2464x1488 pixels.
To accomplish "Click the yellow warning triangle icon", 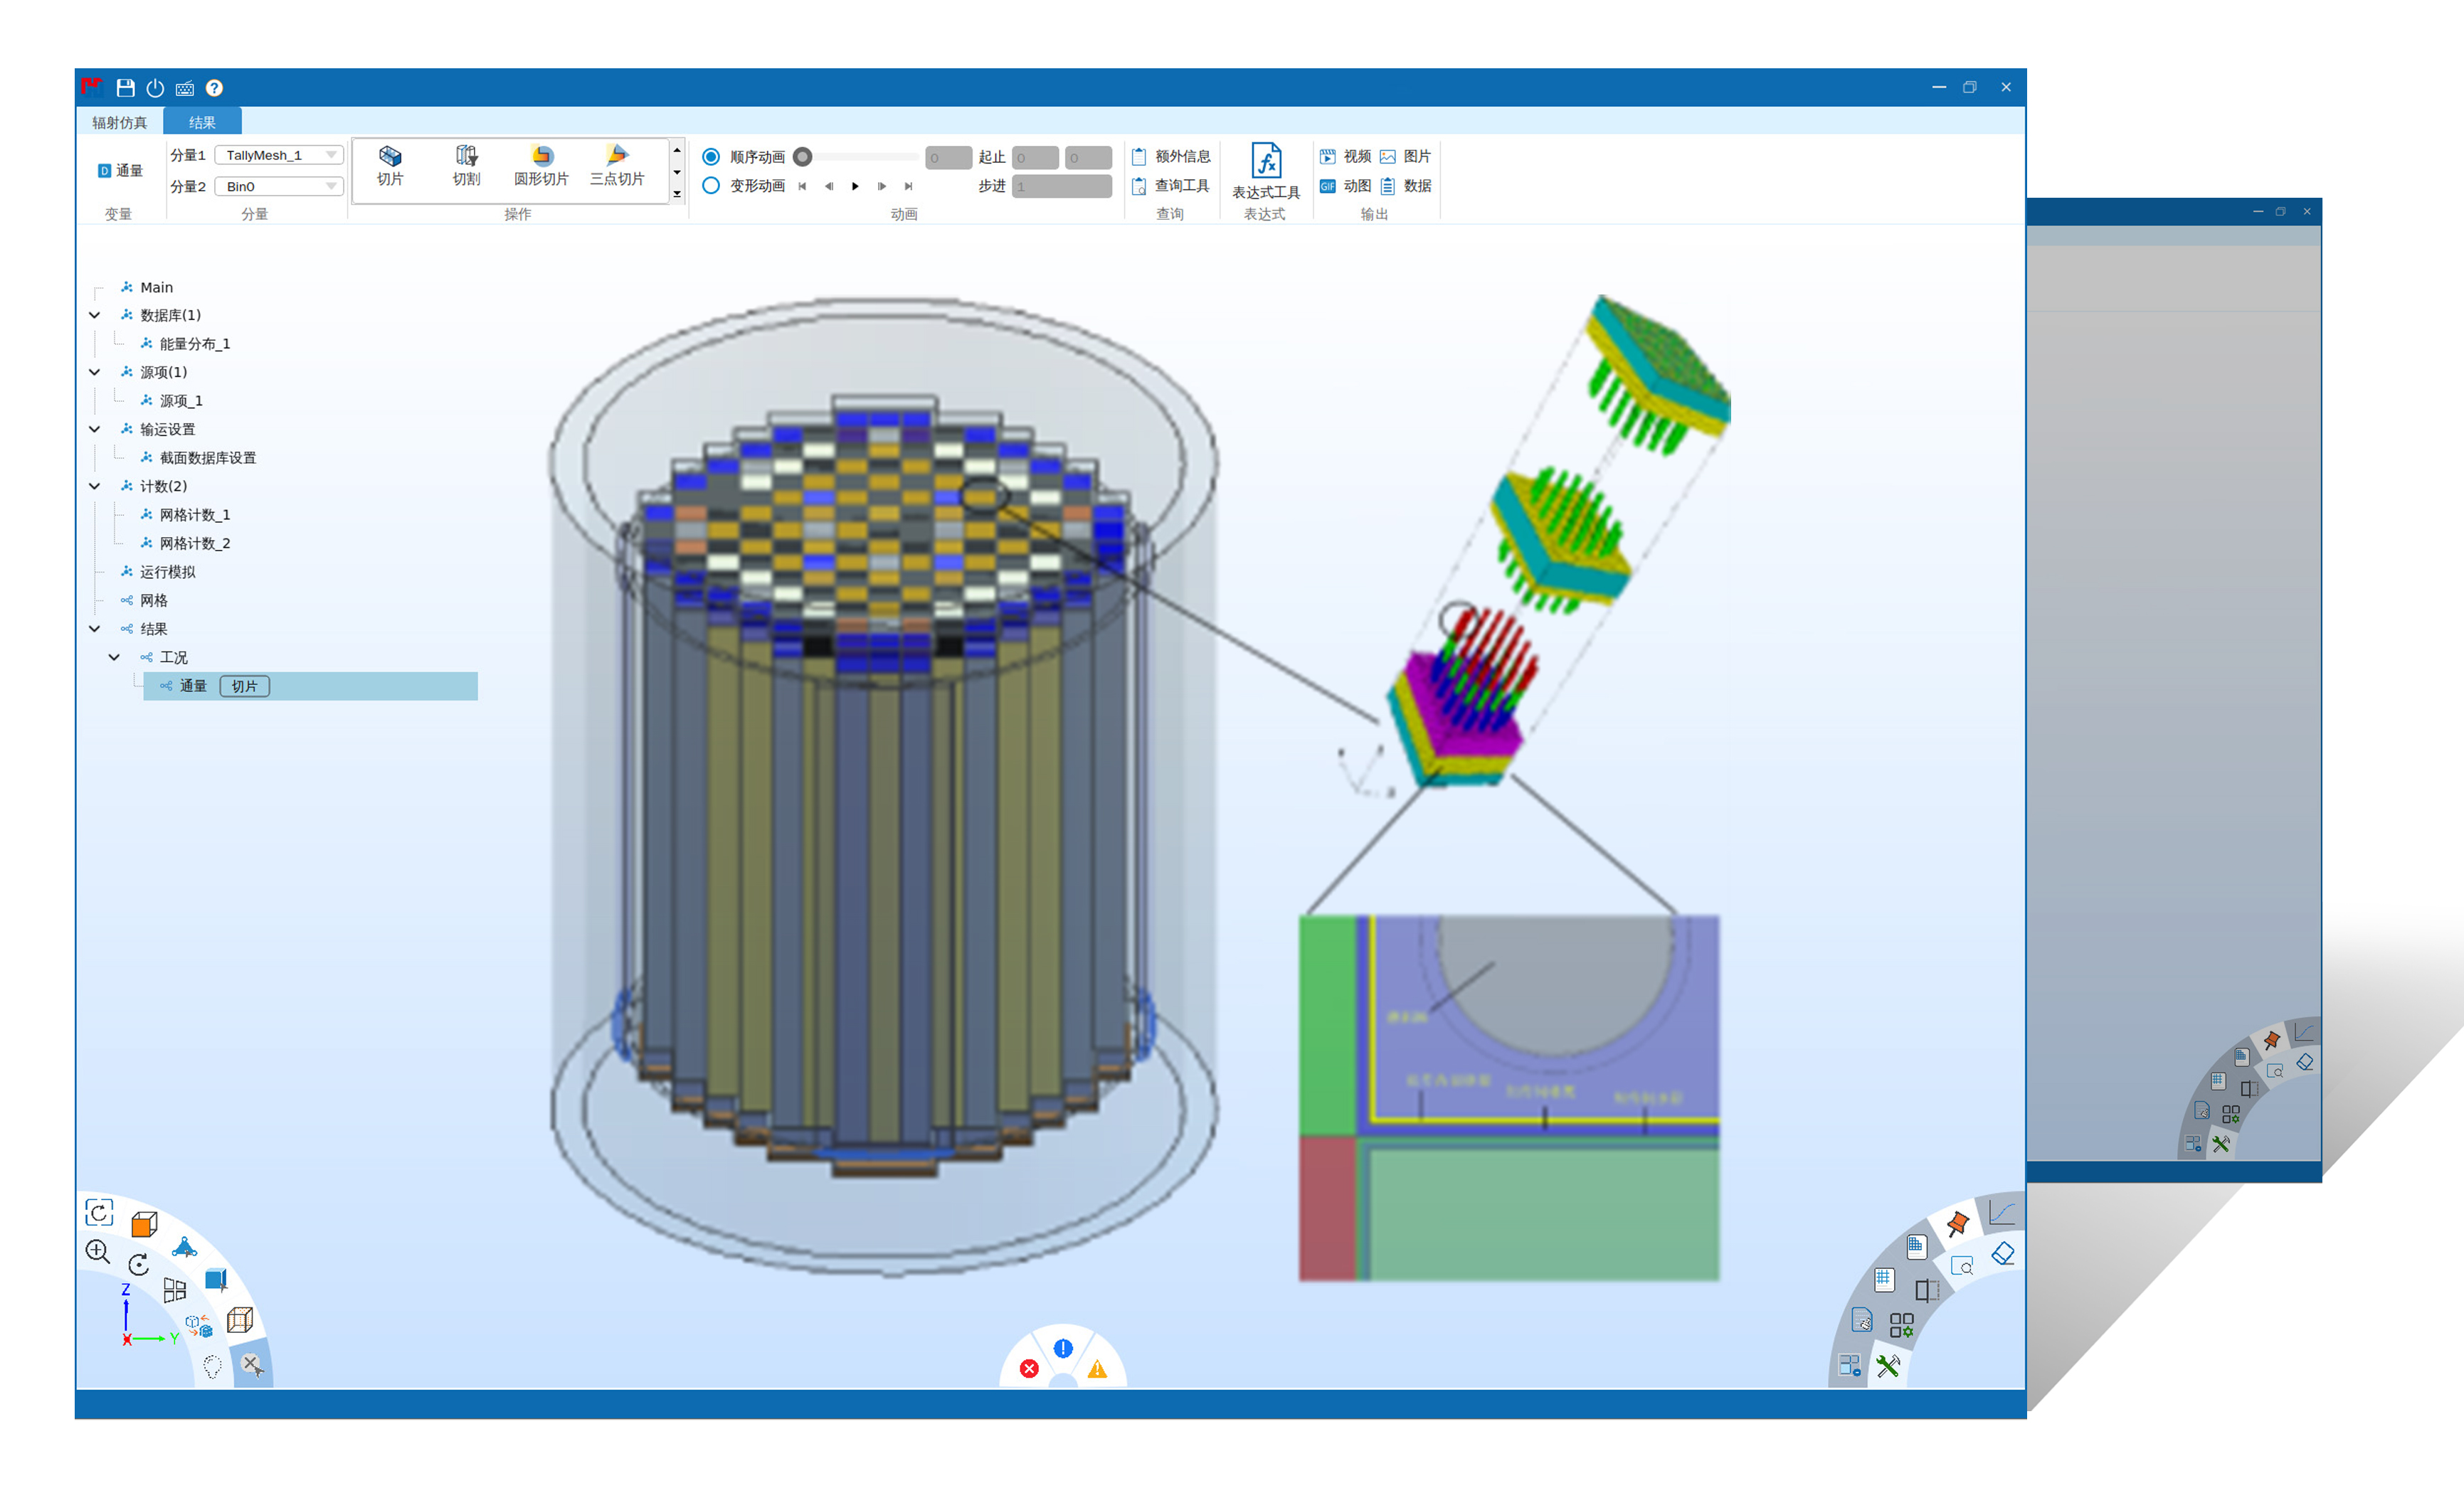I will pyautogui.click(x=1097, y=1369).
